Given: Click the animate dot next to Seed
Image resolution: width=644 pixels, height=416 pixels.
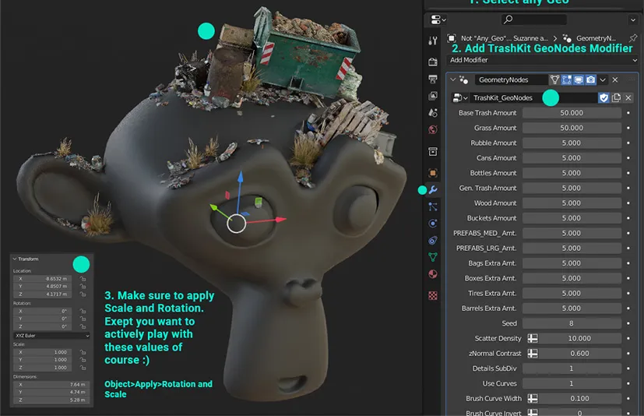Looking at the screenshot, I should pyautogui.click(x=628, y=323).
